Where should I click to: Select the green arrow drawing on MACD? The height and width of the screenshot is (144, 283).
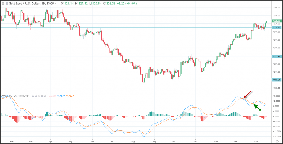[257, 107]
